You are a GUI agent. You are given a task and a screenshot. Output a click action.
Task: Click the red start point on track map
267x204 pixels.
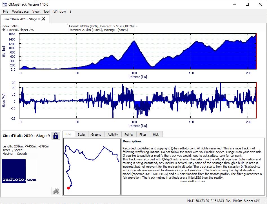coord(68,188)
